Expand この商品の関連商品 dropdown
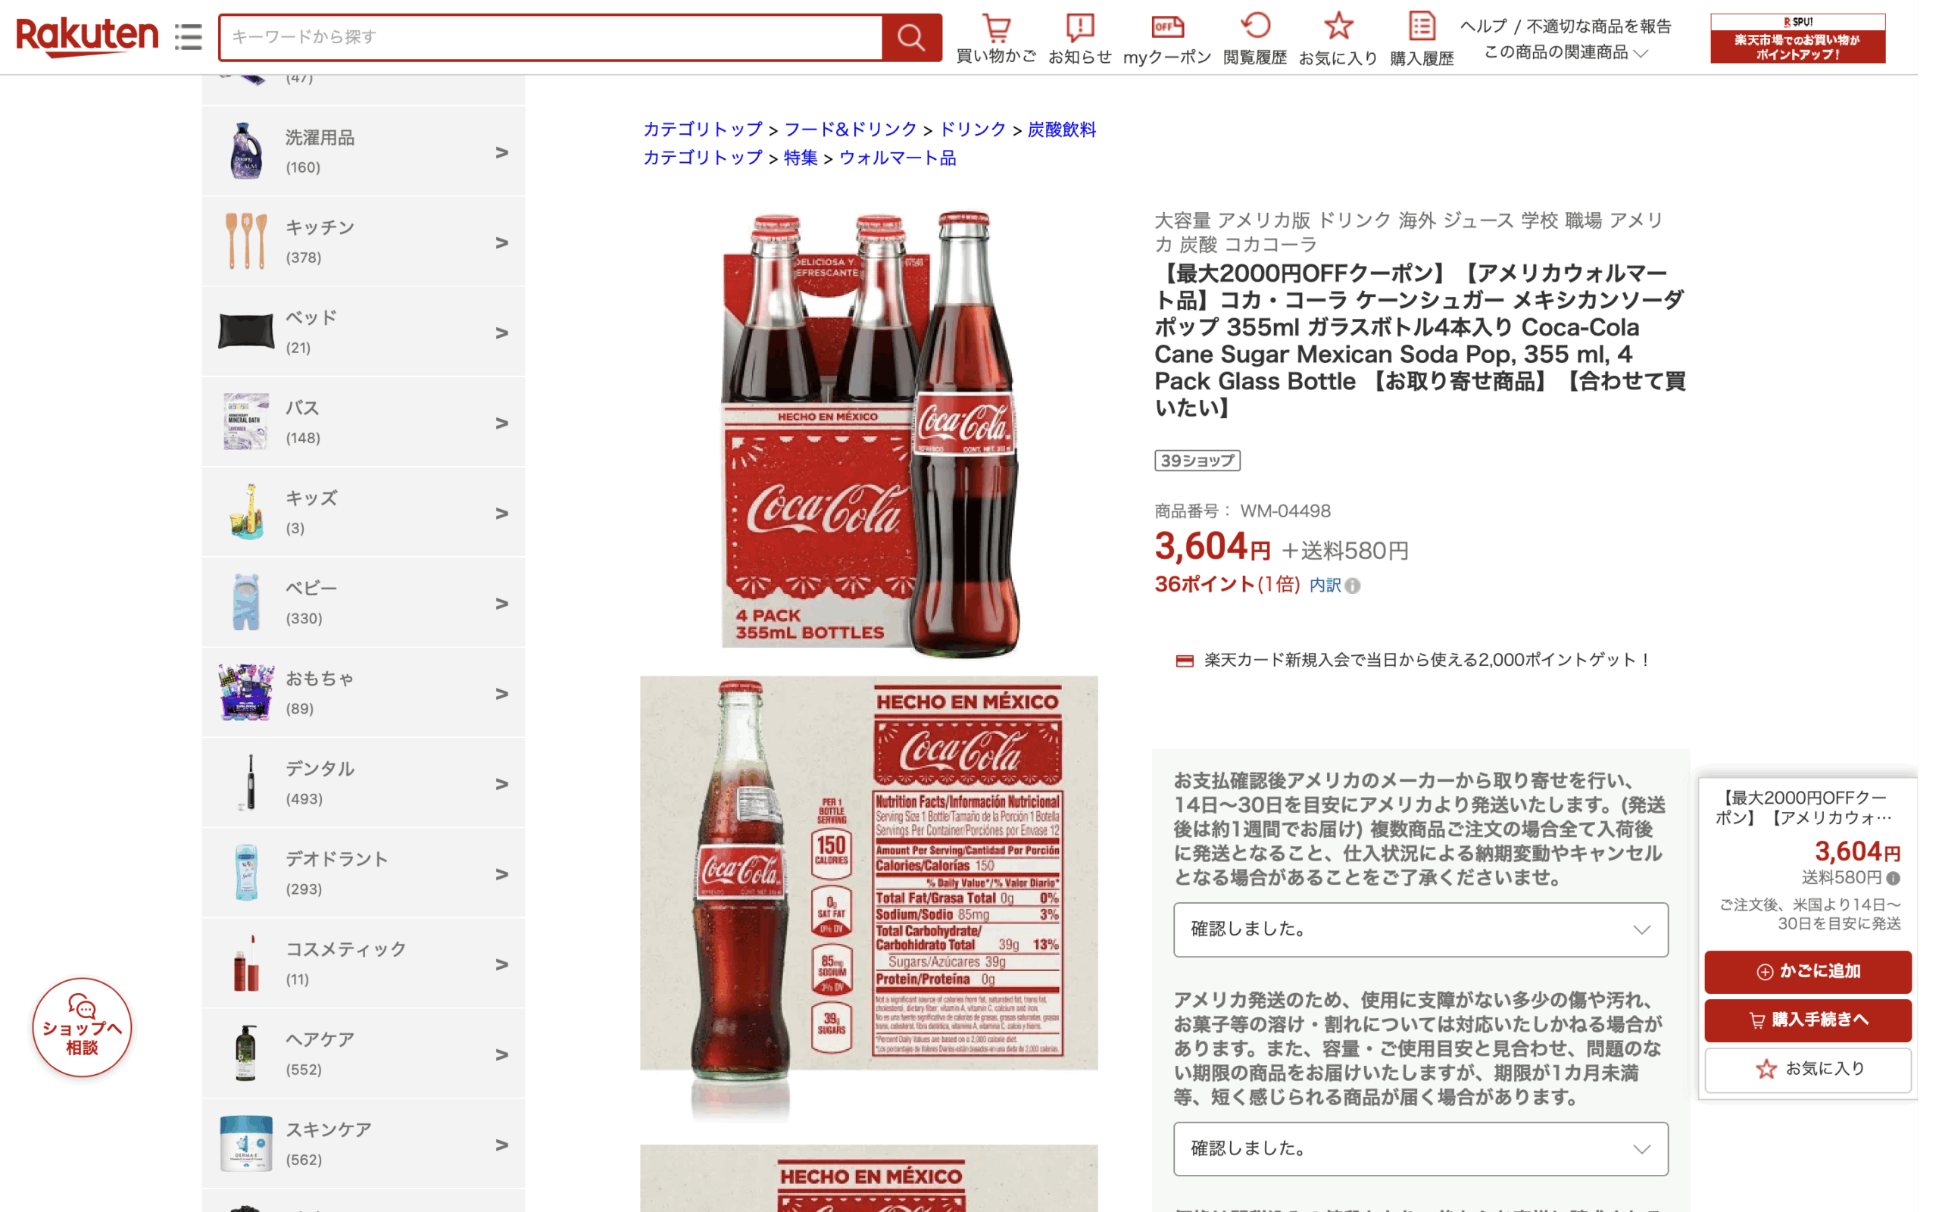Viewport: 1939px width, 1212px height. (x=1566, y=53)
